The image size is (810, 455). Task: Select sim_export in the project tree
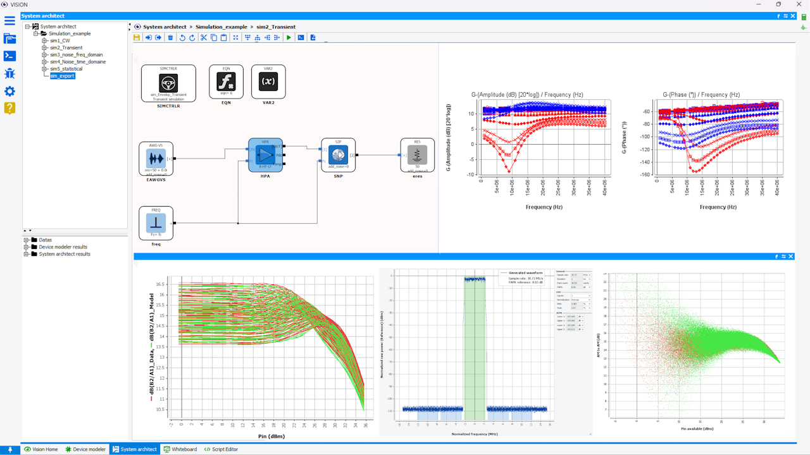pyautogui.click(x=62, y=76)
